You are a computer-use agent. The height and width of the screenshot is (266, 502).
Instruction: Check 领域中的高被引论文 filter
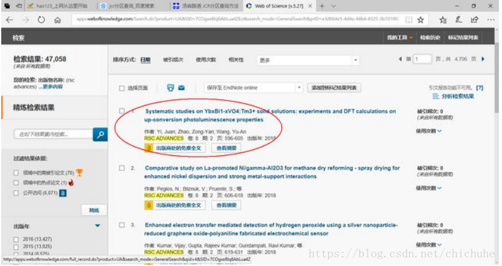pos(16,173)
